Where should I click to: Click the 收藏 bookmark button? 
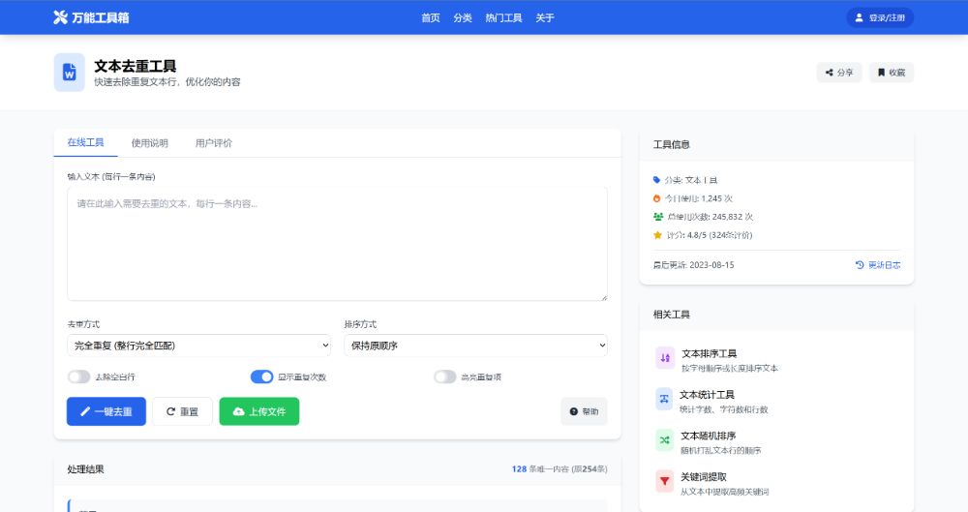click(x=891, y=73)
